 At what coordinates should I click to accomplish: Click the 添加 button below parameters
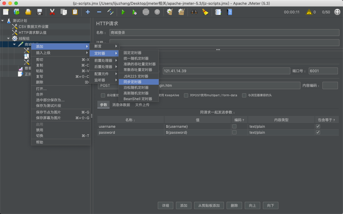[x=184, y=206]
